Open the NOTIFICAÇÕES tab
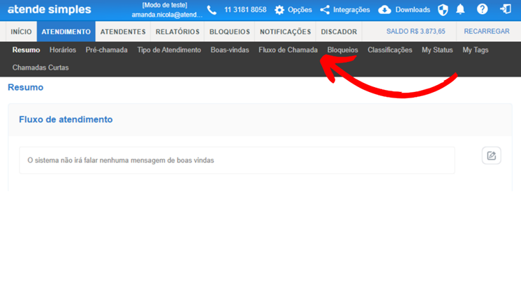The width and height of the screenshot is (521, 292). click(x=286, y=31)
